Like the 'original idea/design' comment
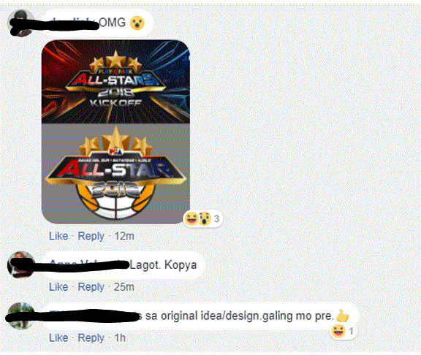 tap(58, 337)
